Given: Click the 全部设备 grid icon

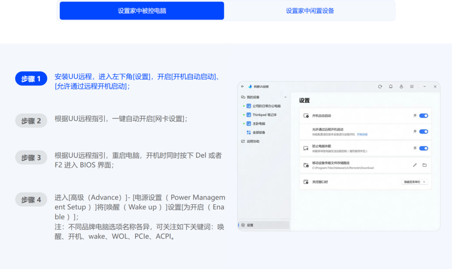Looking at the screenshot, I should pos(249,133).
